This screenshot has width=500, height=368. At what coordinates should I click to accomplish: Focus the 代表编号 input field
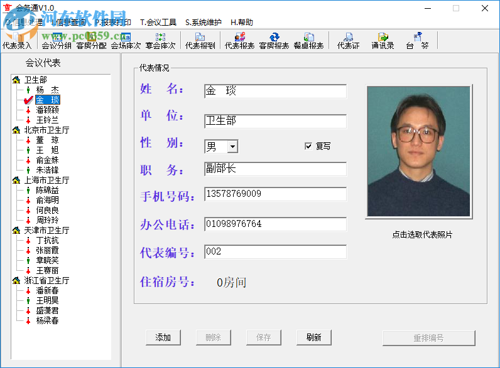(x=275, y=251)
